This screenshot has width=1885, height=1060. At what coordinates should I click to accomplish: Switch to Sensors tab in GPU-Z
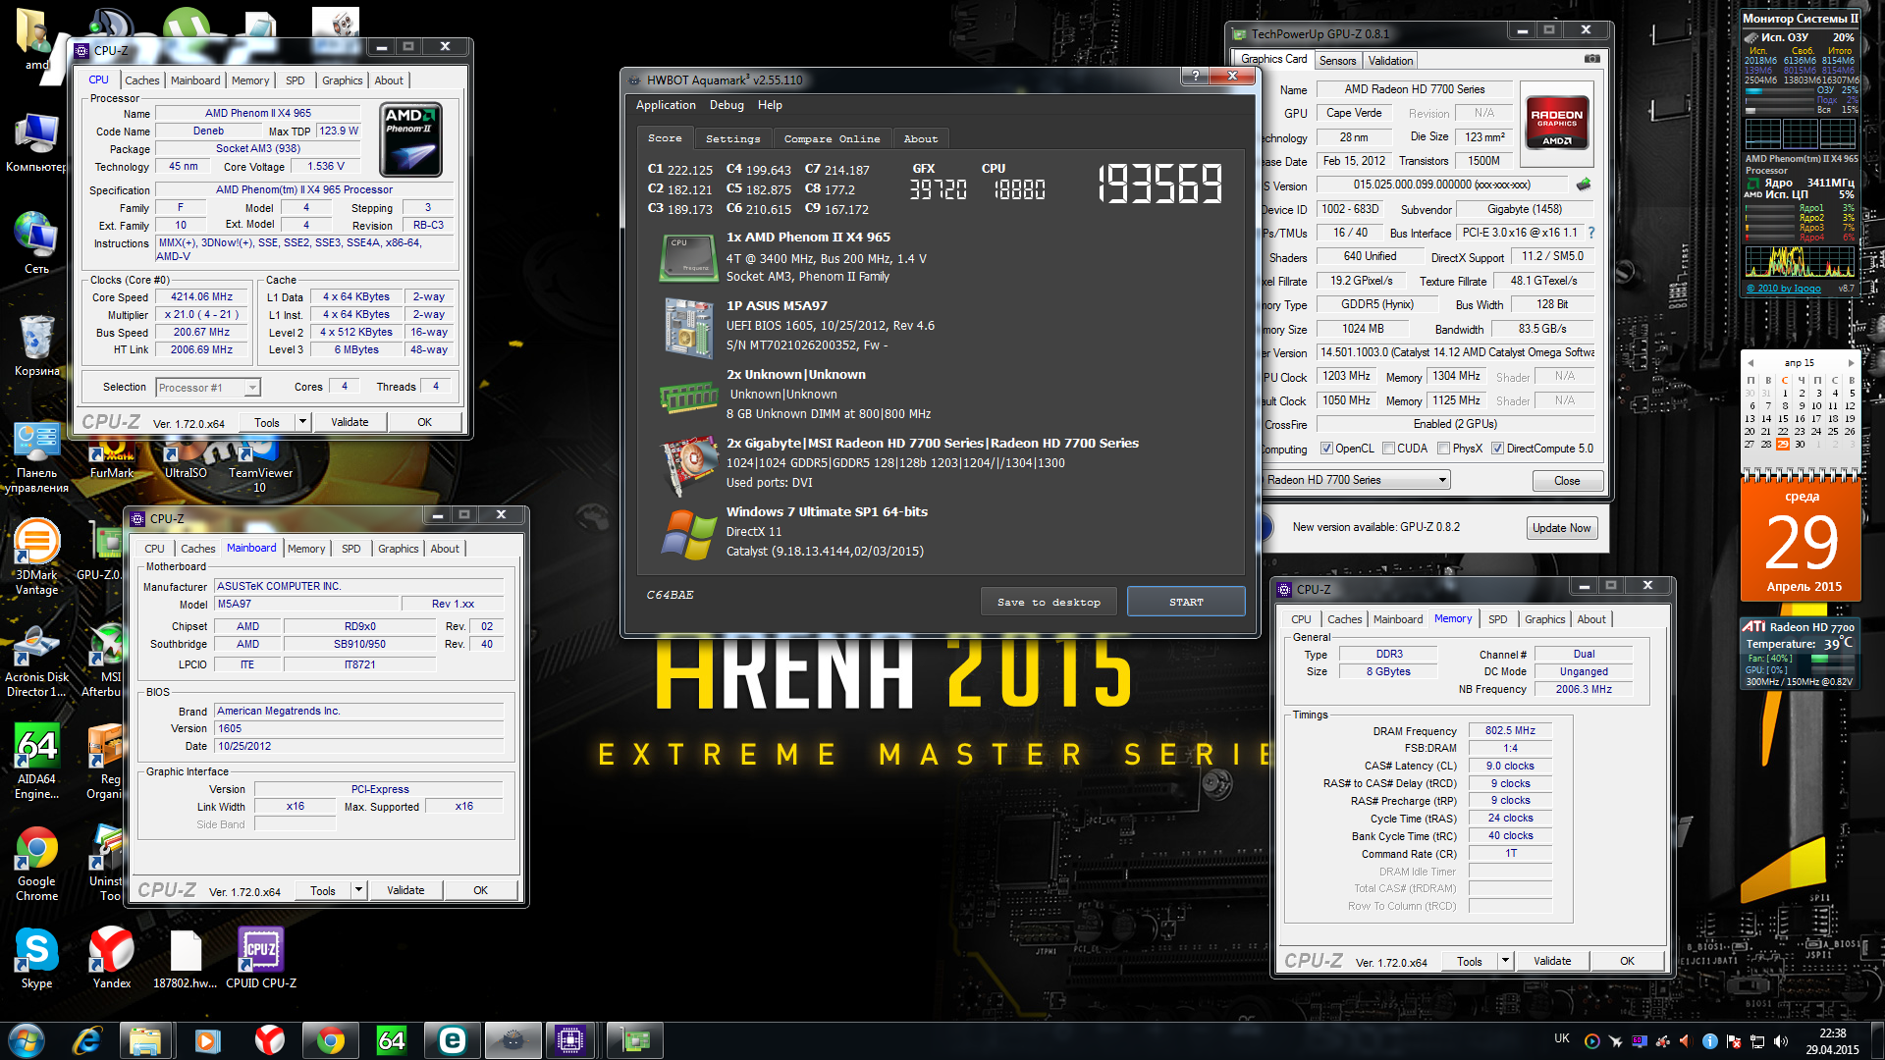coord(1337,61)
